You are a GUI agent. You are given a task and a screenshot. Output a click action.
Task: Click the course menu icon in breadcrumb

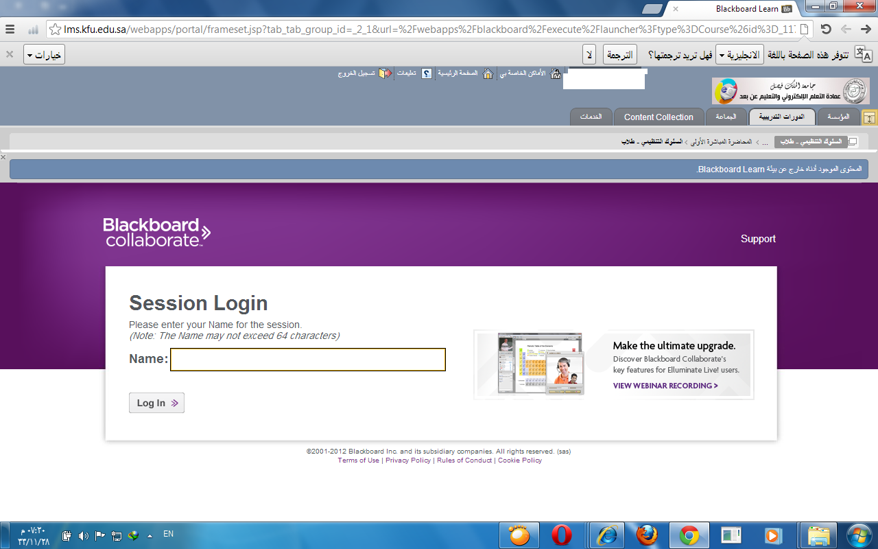tap(853, 141)
